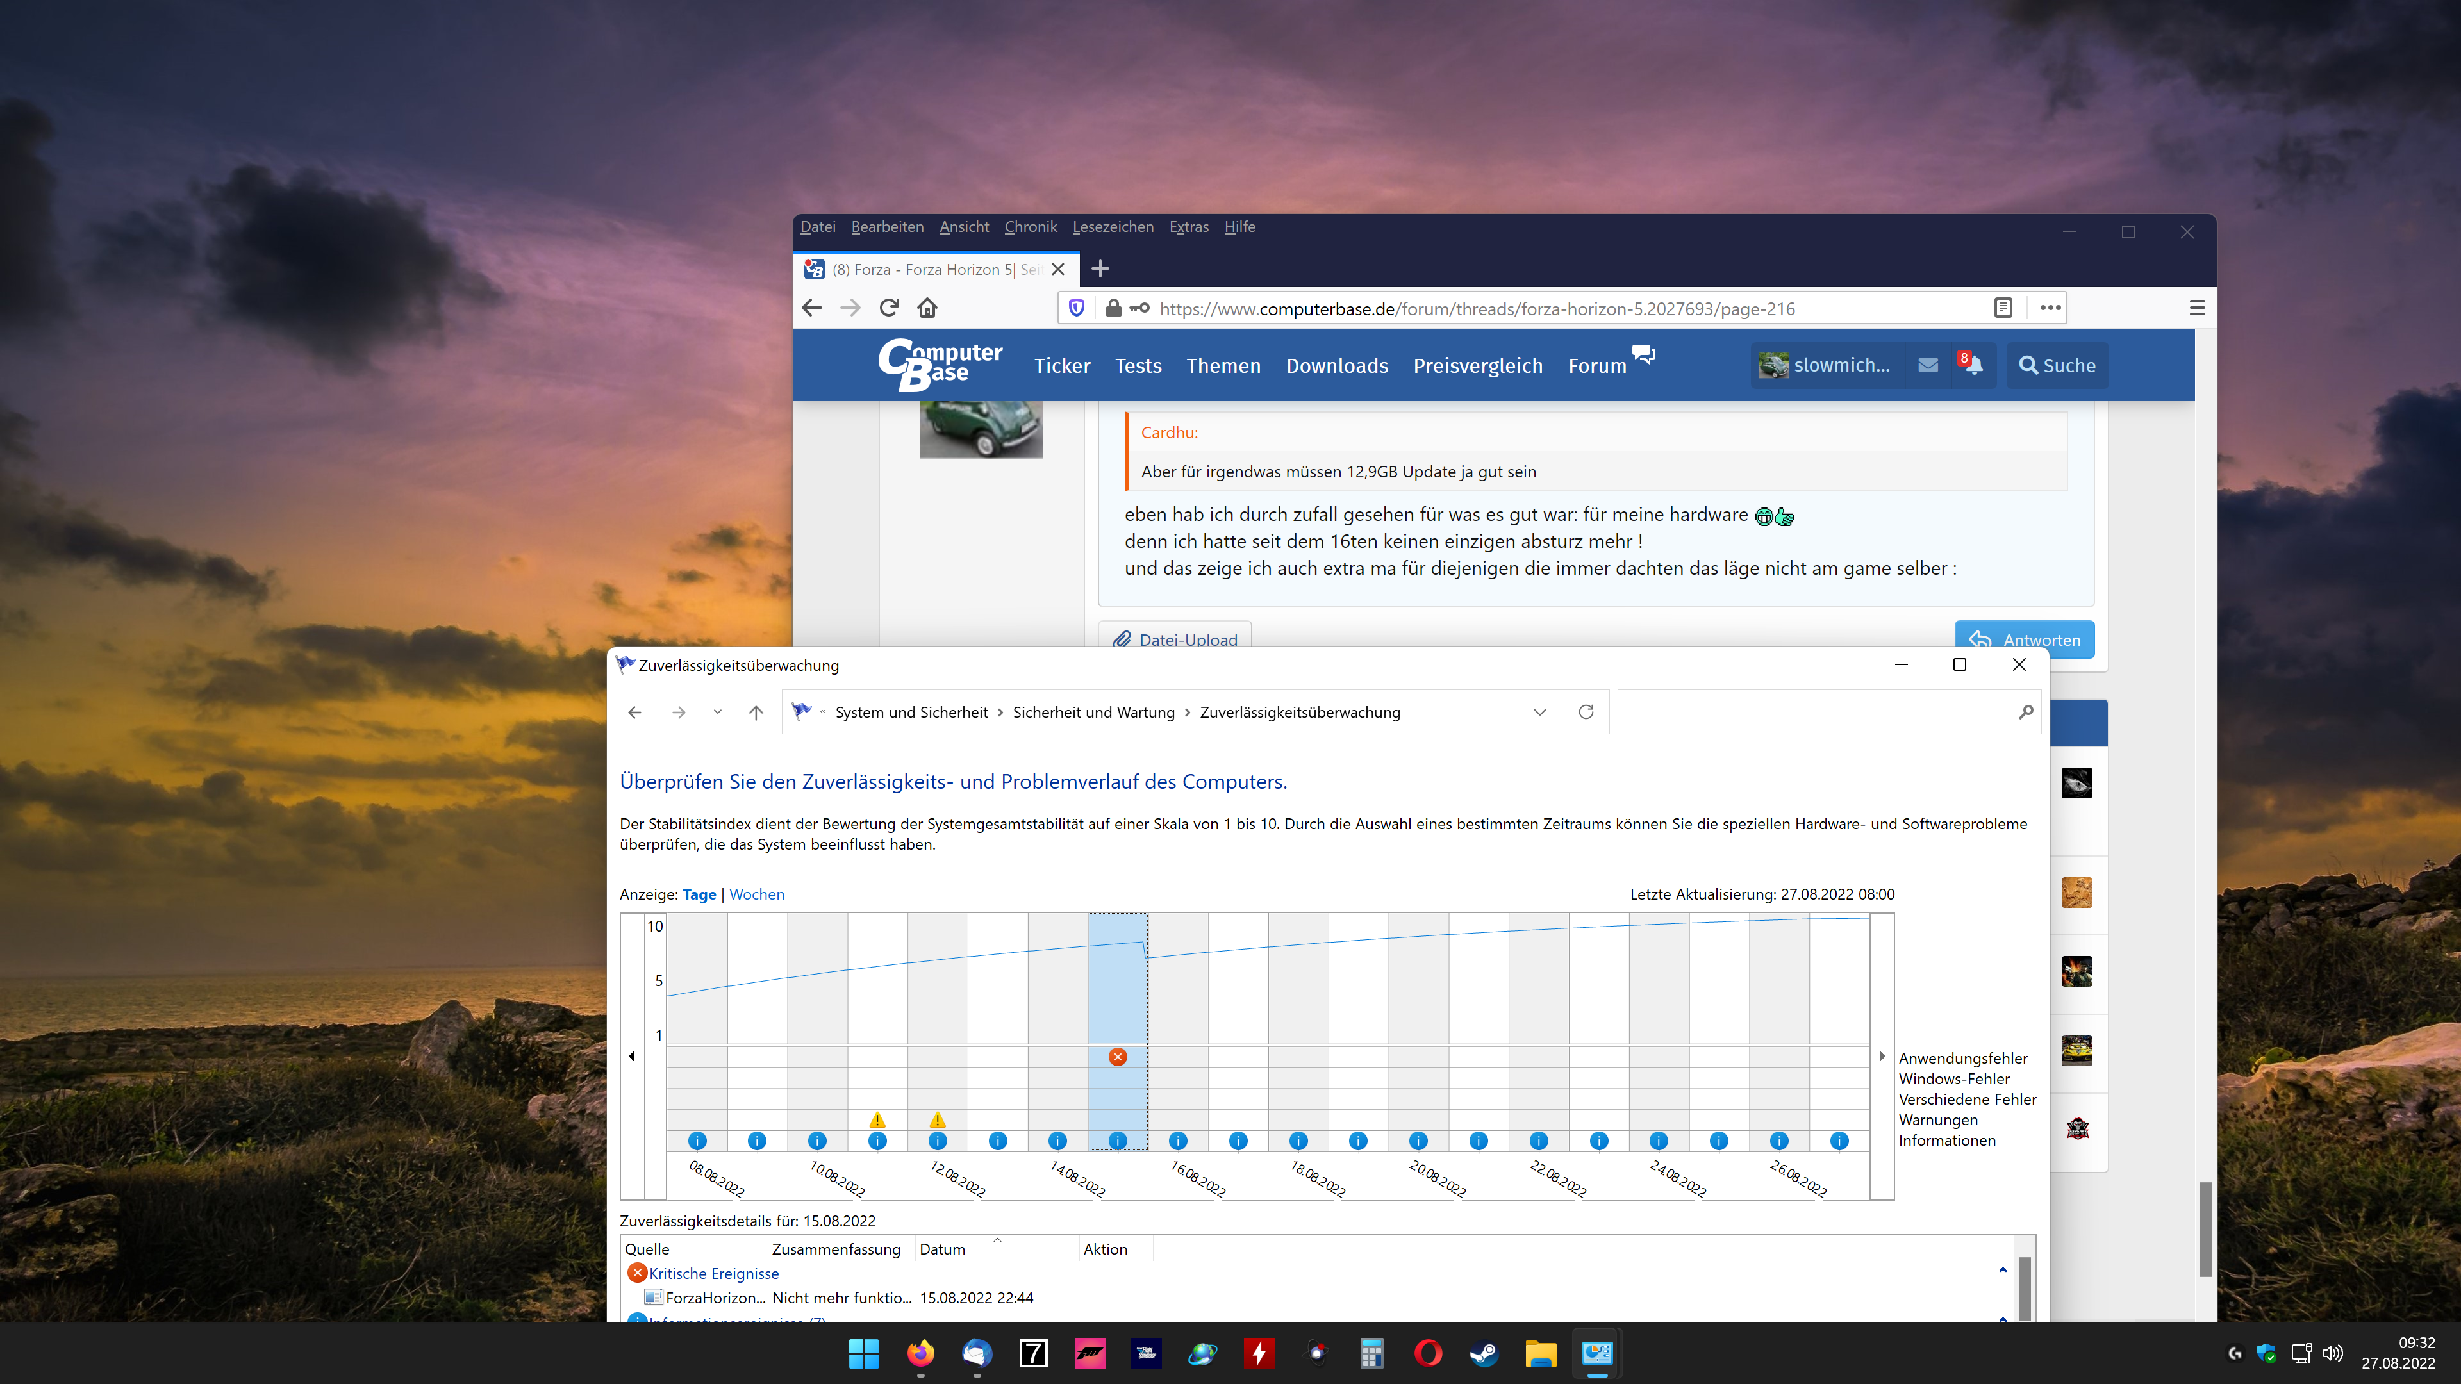Image resolution: width=2461 pixels, height=1384 pixels.
Task: Collapse the Kritische Ereignisse group
Action: (2002, 1269)
